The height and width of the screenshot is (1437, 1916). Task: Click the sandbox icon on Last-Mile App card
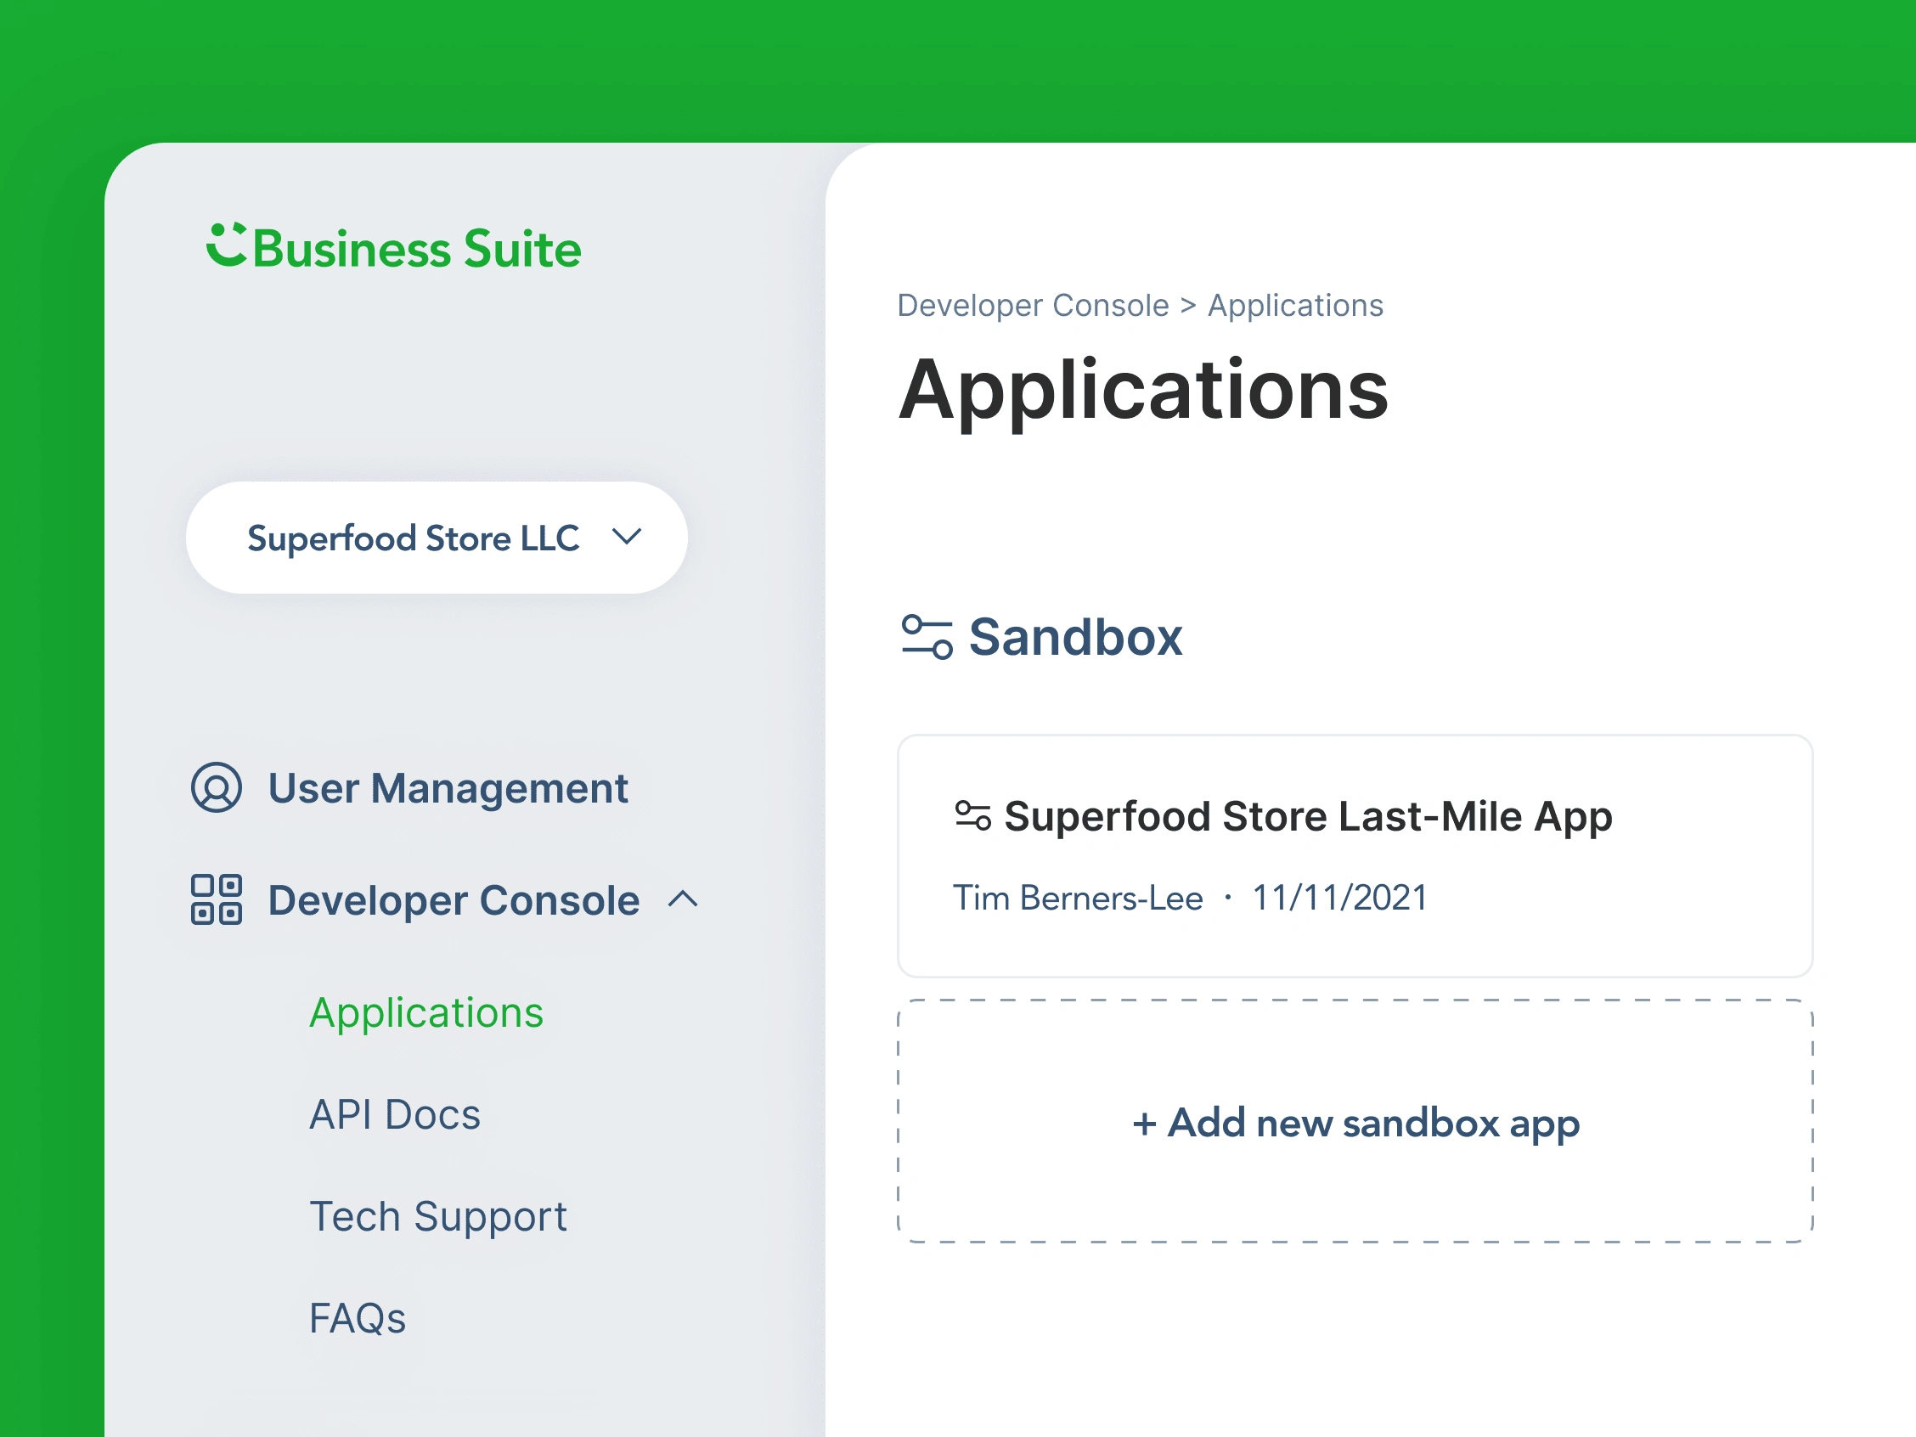click(x=972, y=815)
